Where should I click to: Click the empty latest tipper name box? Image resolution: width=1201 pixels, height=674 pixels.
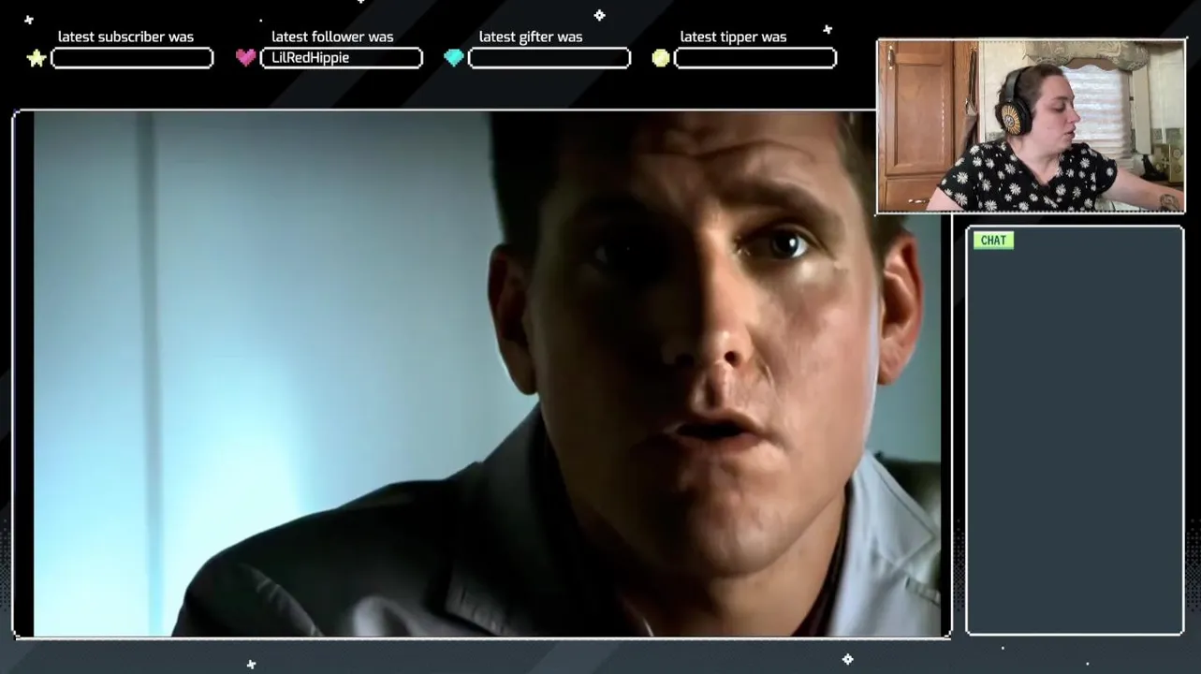click(x=755, y=58)
